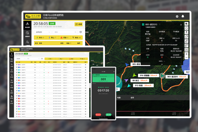Viewport: 198px width, 132px height.
Task: Zoom out the map with minus button
Action: pyautogui.click(x=186, y=58)
